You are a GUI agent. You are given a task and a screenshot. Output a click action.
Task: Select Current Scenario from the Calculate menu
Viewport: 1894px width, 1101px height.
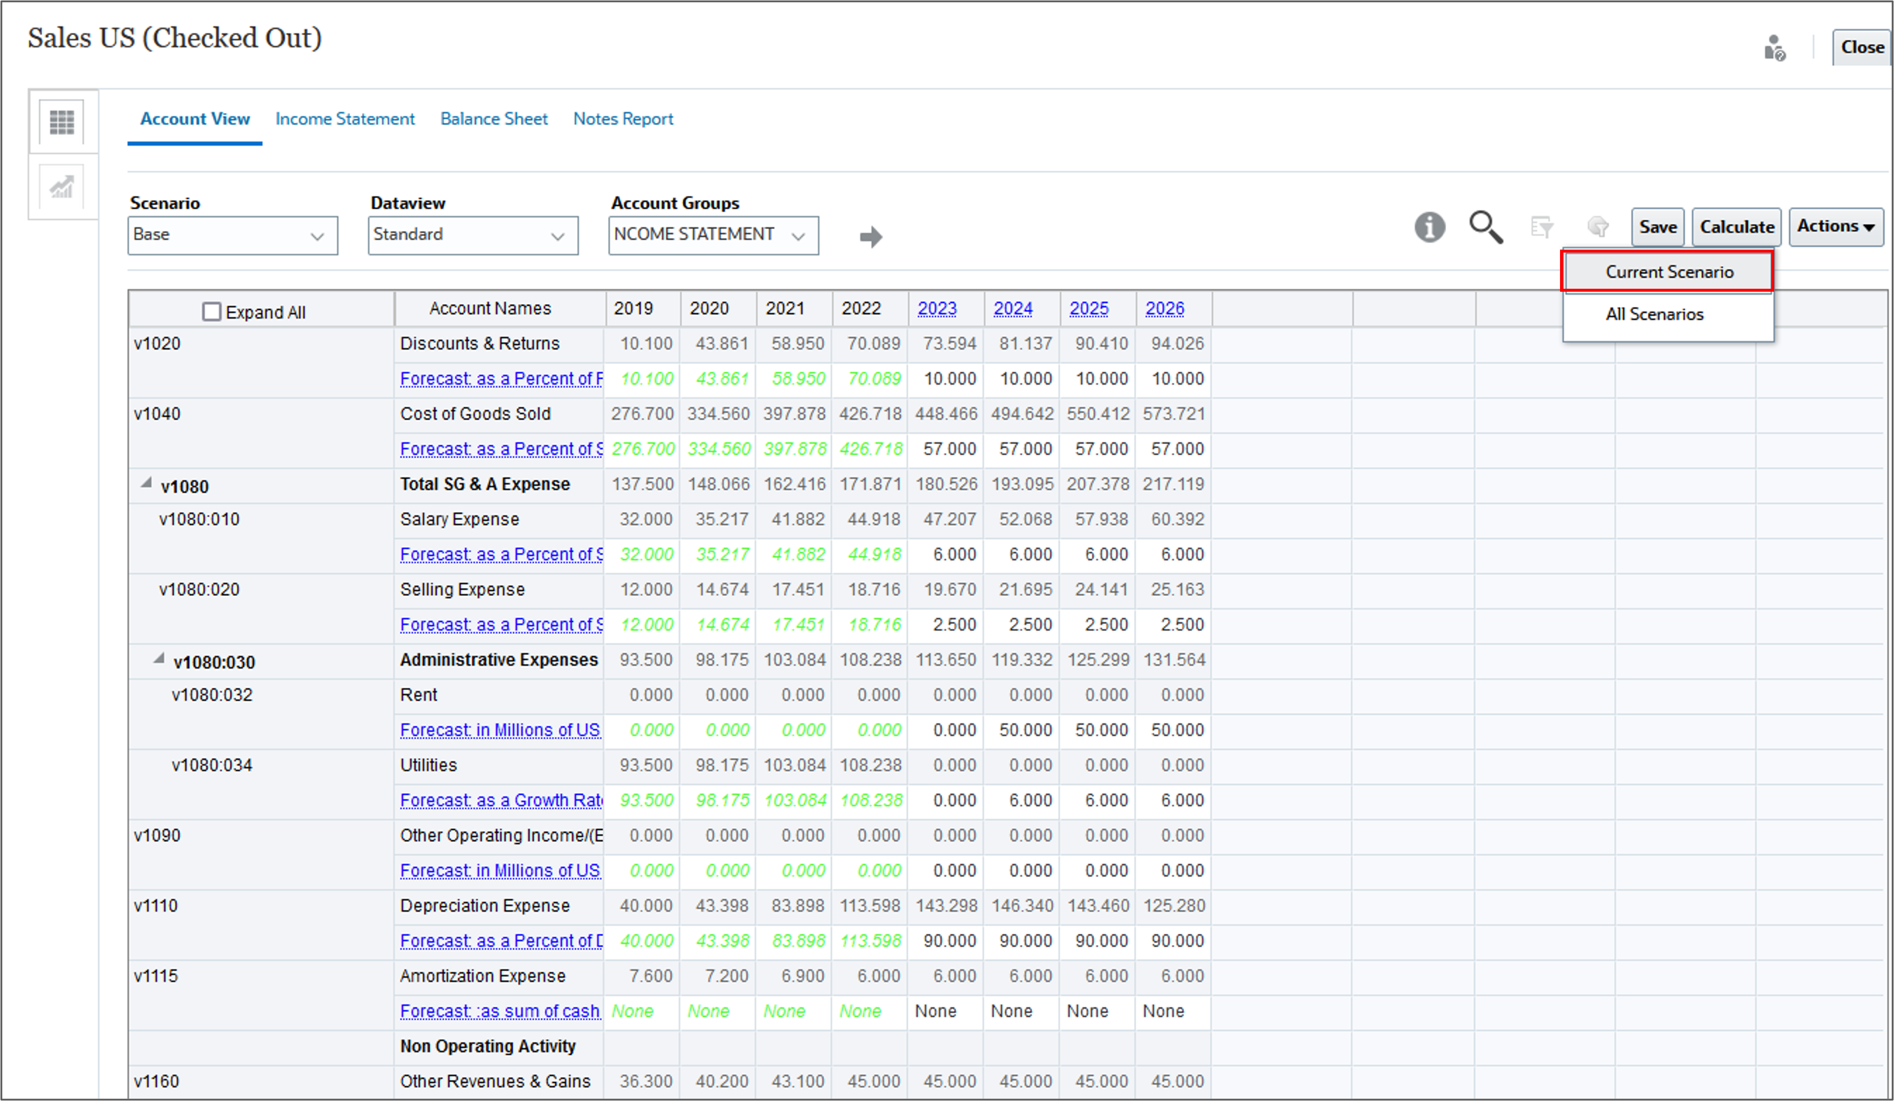pyautogui.click(x=1669, y=272)
